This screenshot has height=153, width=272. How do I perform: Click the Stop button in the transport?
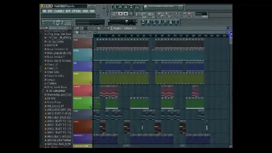coord(126,14)
